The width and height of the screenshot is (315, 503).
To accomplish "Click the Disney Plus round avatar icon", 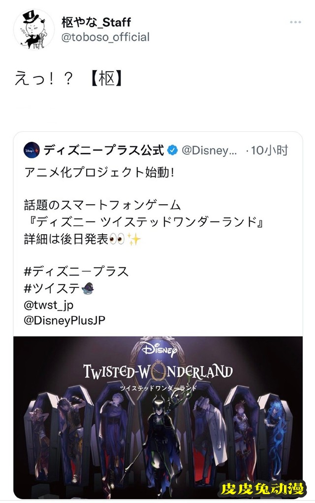I will [31, 150].
